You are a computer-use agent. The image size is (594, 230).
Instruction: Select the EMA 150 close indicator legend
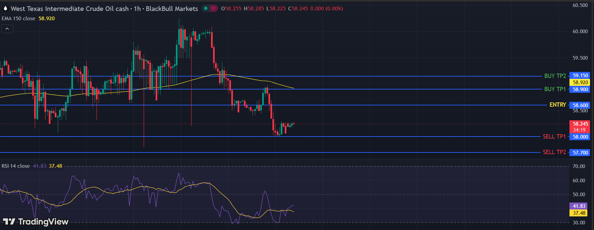19,19
